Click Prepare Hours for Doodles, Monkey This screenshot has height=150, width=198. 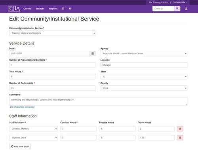pyautogui.click(x=117, y=129)
